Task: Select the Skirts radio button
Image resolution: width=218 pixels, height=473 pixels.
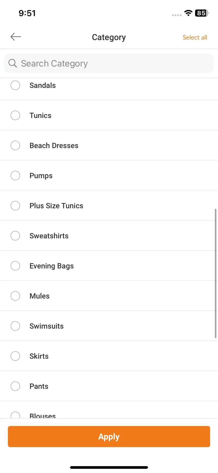Action: 15,356
